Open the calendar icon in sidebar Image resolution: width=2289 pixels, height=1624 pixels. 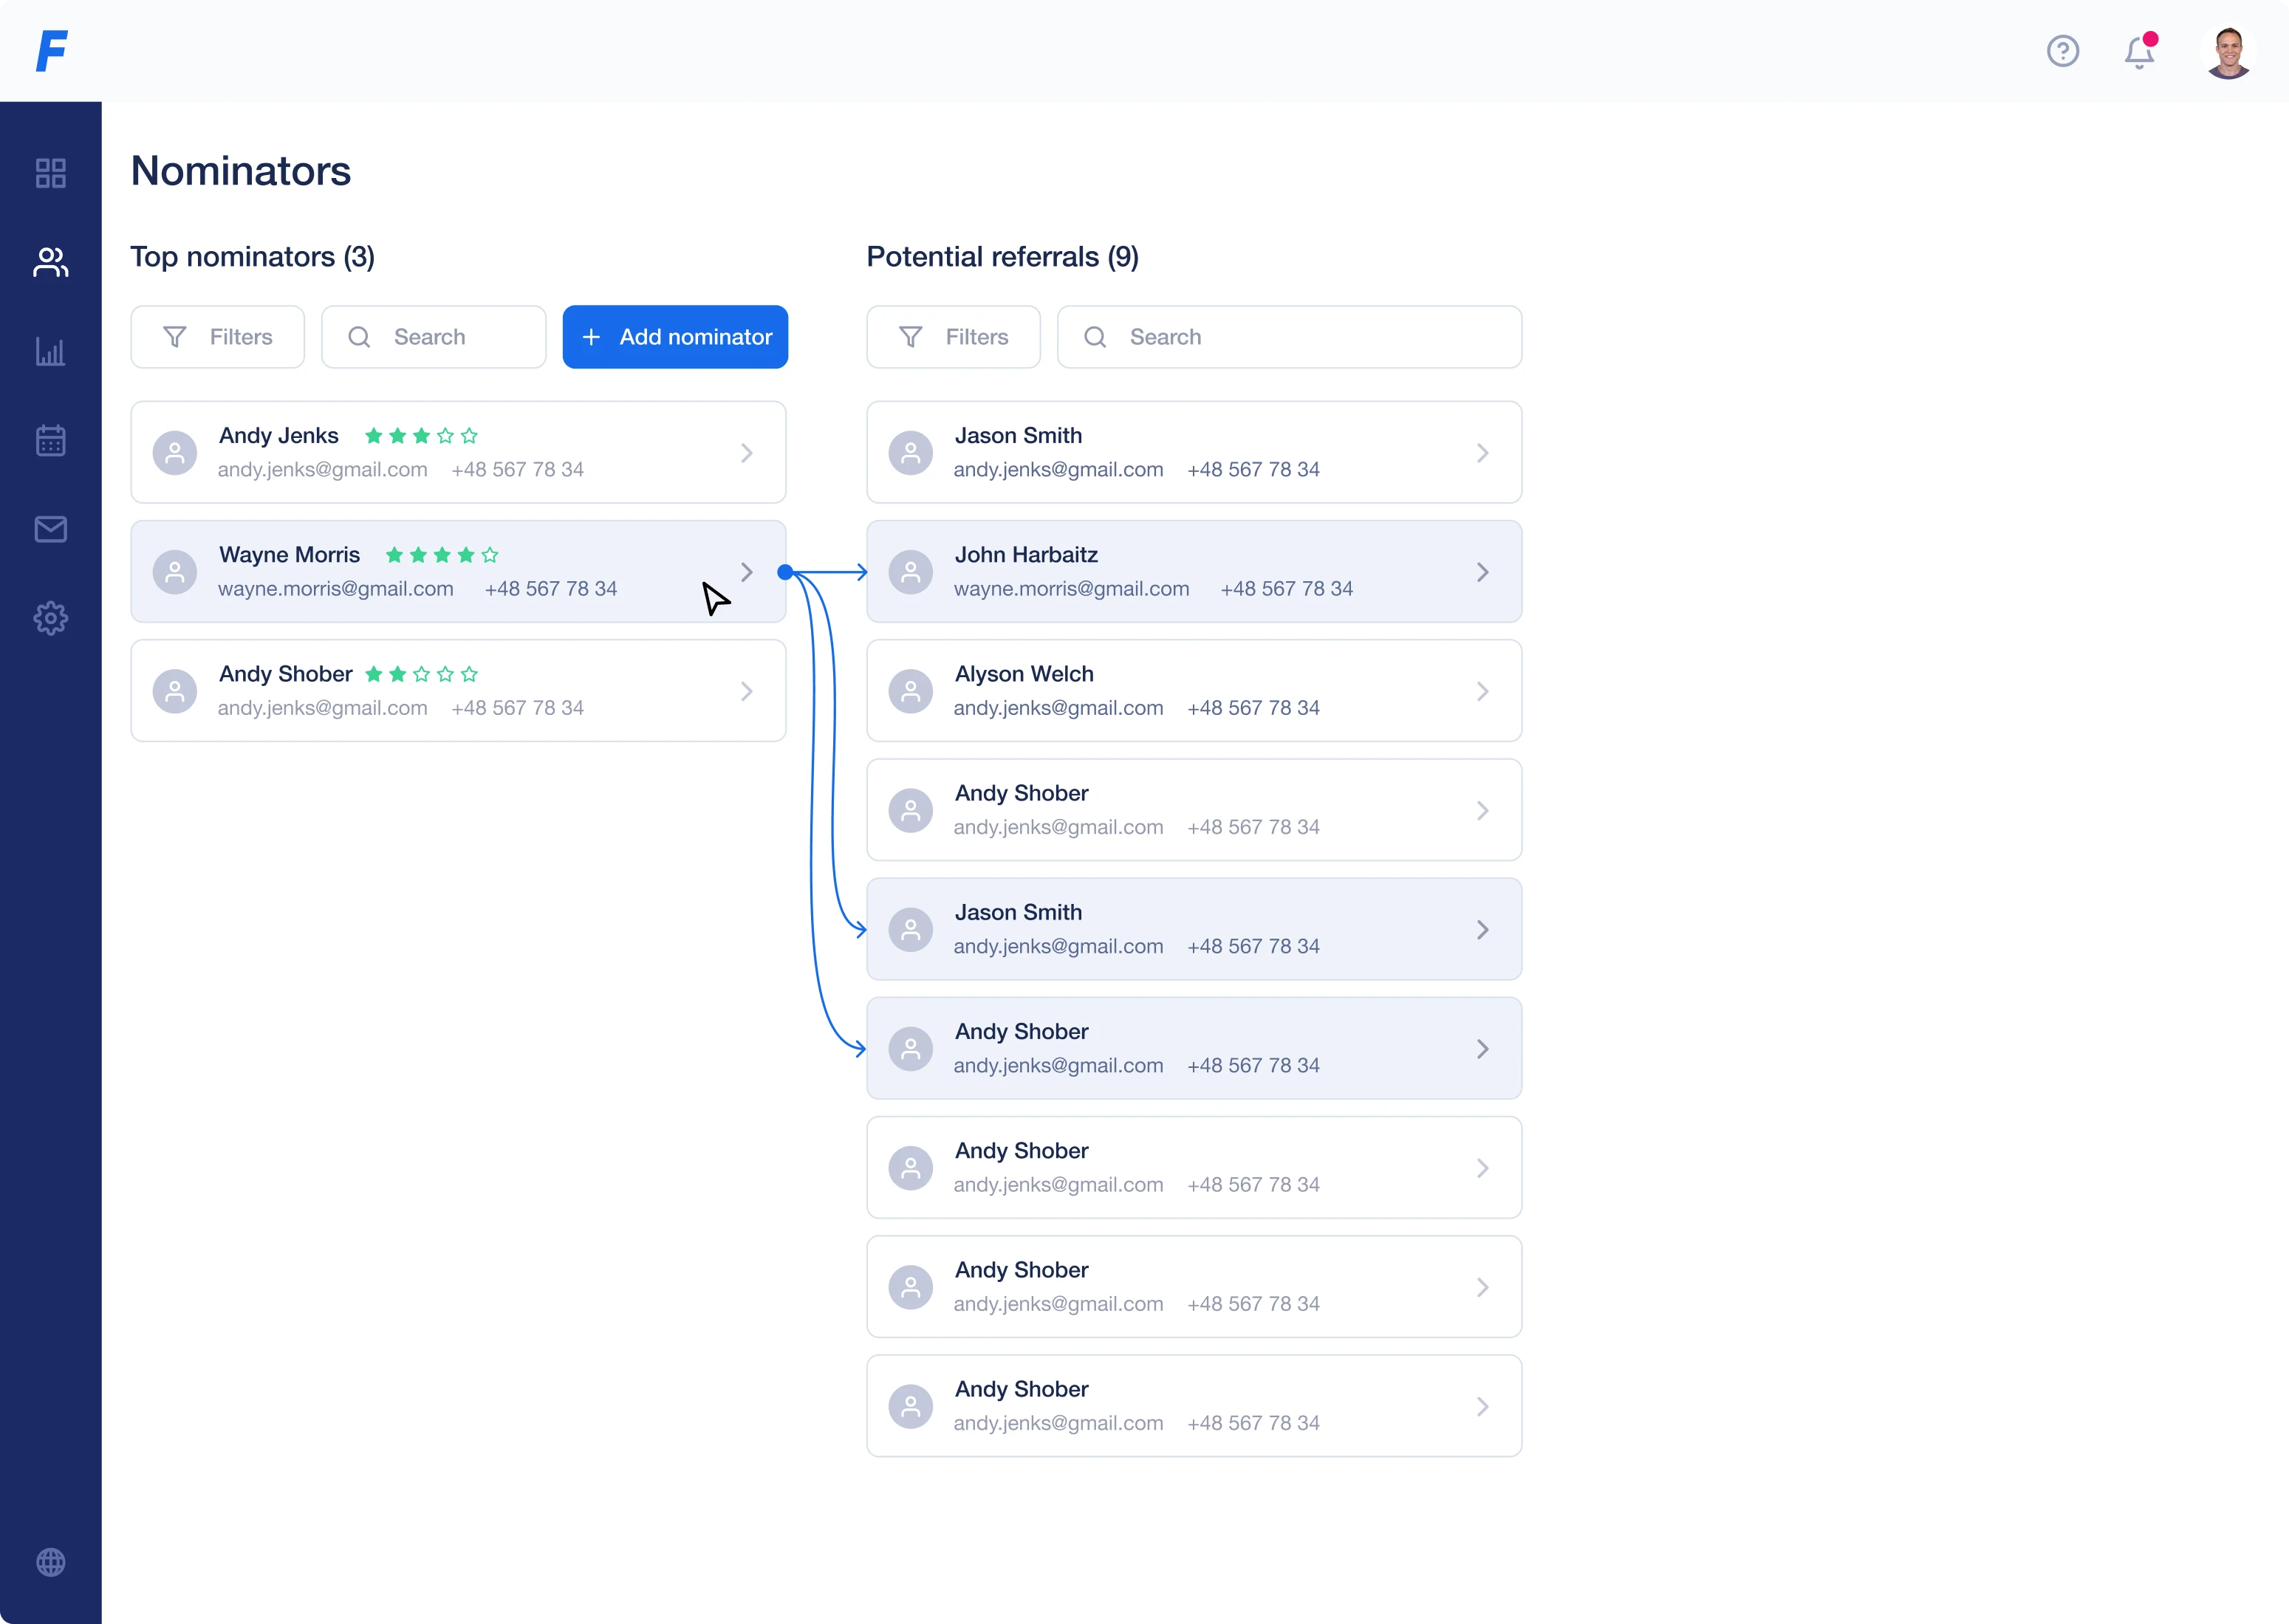point(50,440)
